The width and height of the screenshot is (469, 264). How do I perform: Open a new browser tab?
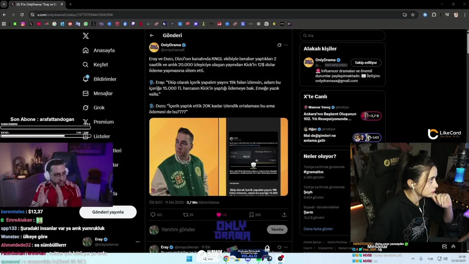[x=70, y=4]
